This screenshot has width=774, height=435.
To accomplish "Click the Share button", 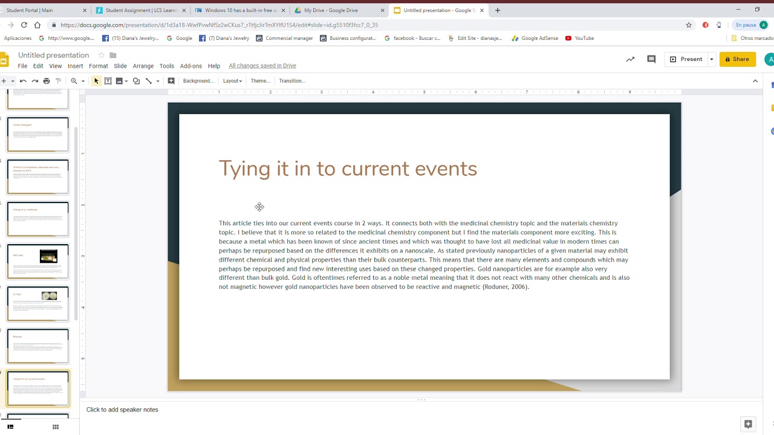I will [738, 59].
